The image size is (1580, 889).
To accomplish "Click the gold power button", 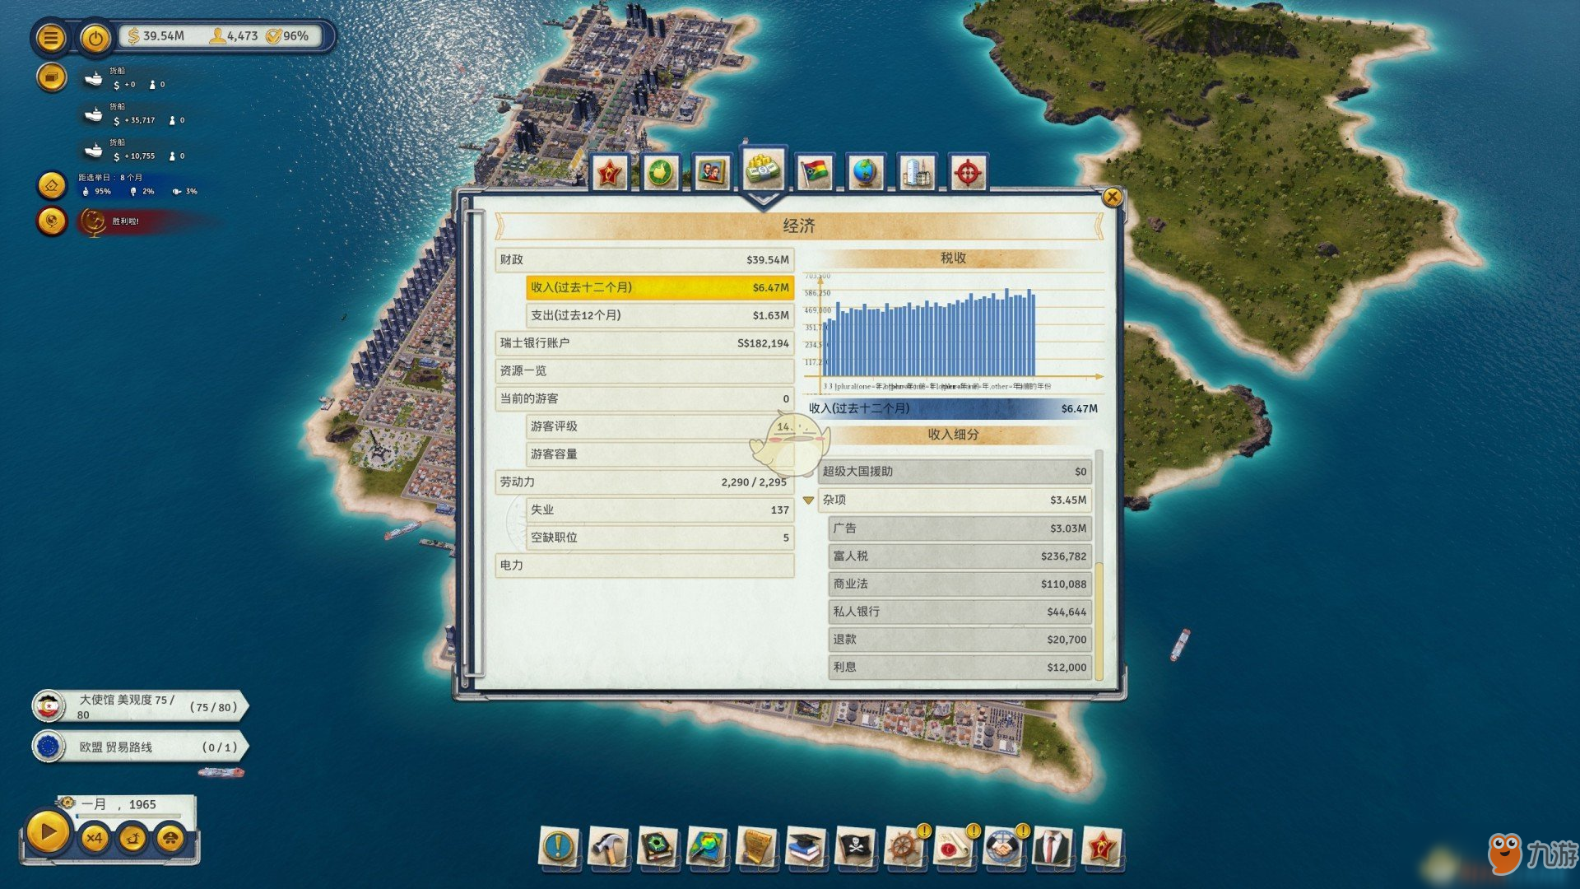I will click(x=95, y=38).
